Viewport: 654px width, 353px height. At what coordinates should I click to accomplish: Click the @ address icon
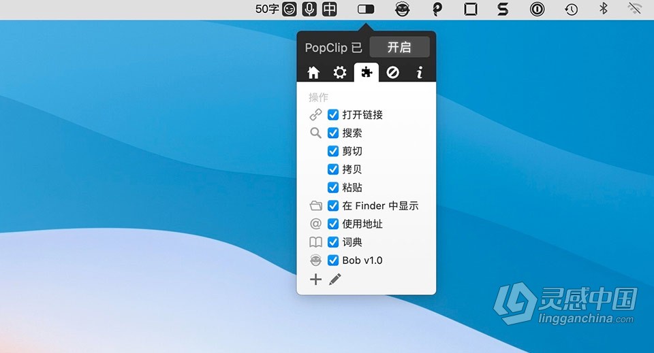(315, 224)
